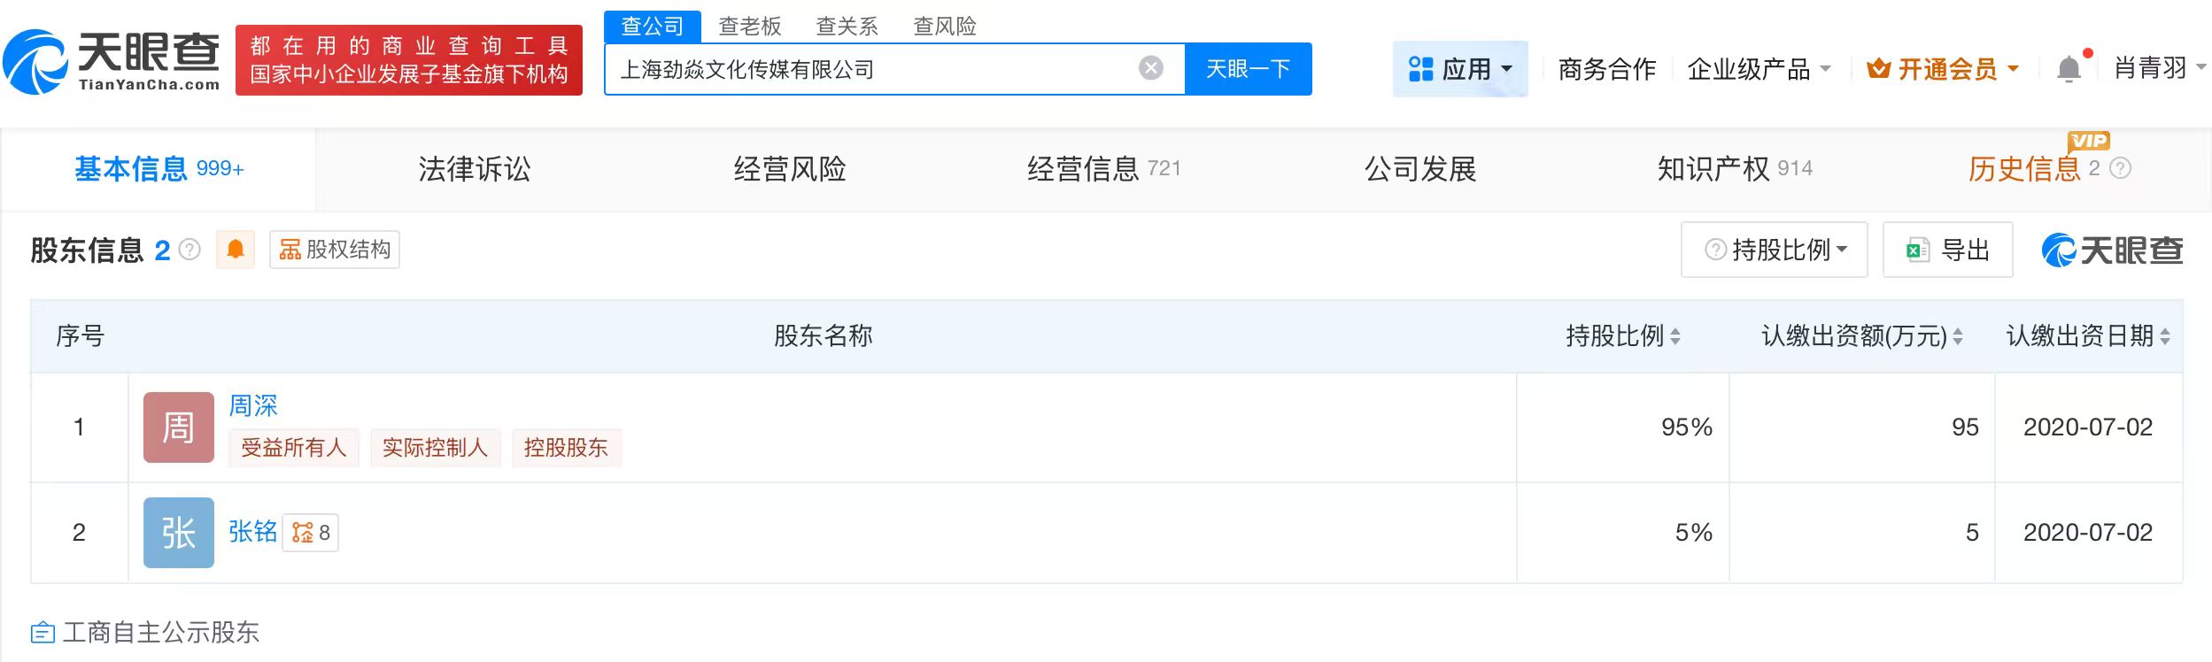Select the 查老板 search tab
Viewport: 2212px width, 662px height.
click(x=749, y=27)
